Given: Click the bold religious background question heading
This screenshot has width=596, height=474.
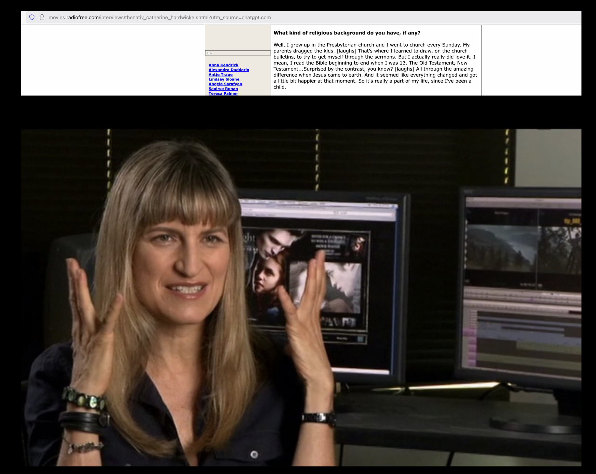Looking at the screenshot, I should pos(347,33).
